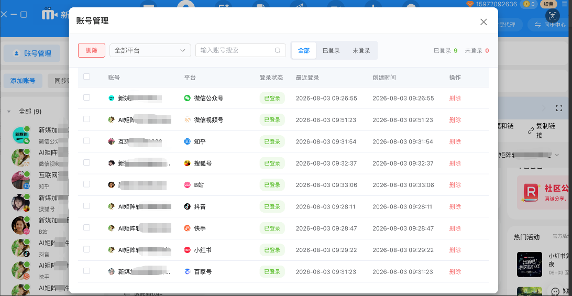Click the 抖音 platform icon in table

pyautogui.click(x=187, y=206)
